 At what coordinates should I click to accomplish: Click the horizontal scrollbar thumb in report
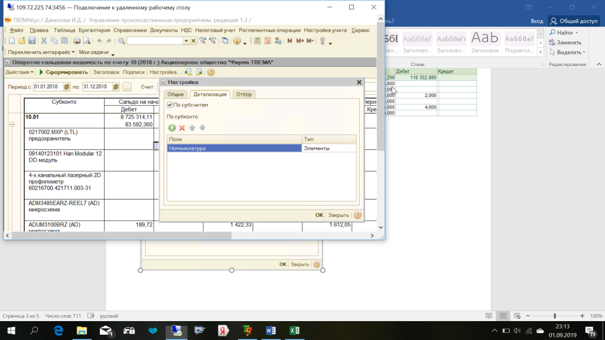click(x=122, y=236)
